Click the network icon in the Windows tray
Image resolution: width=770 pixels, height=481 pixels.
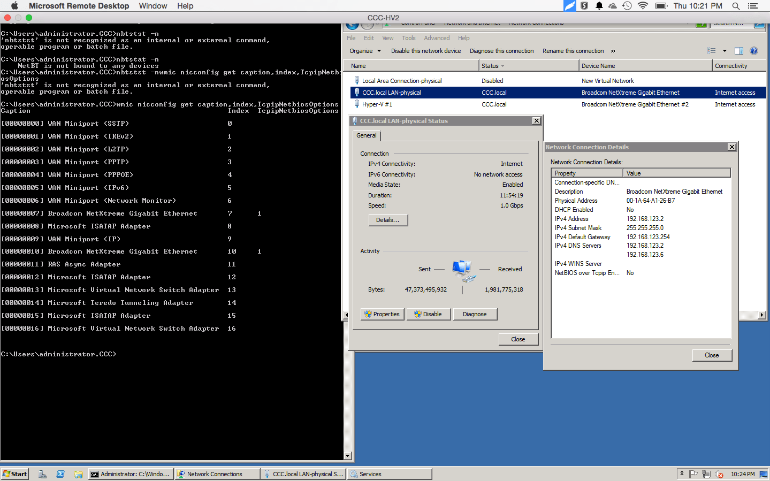[x=706, y=474]
